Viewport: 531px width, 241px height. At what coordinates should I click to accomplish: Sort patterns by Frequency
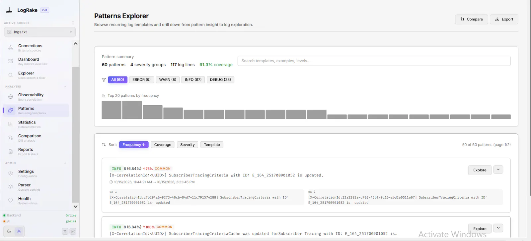pyautogui.click(x=134, y=145)
